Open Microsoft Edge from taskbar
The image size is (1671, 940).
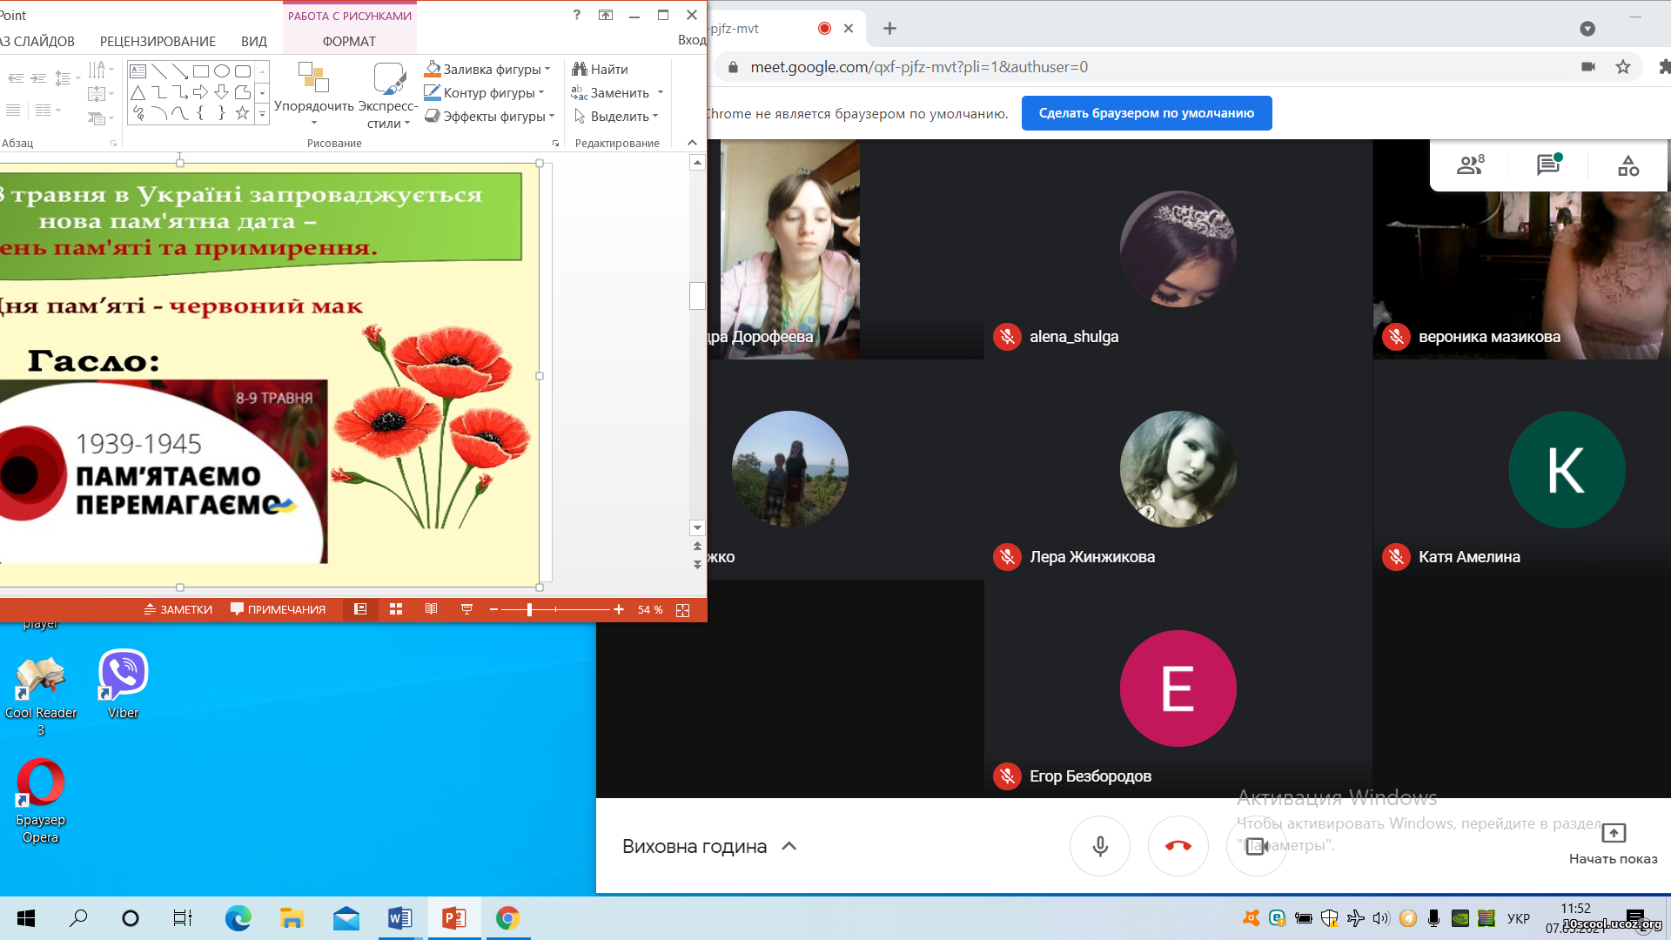click(x=238, y=918)
